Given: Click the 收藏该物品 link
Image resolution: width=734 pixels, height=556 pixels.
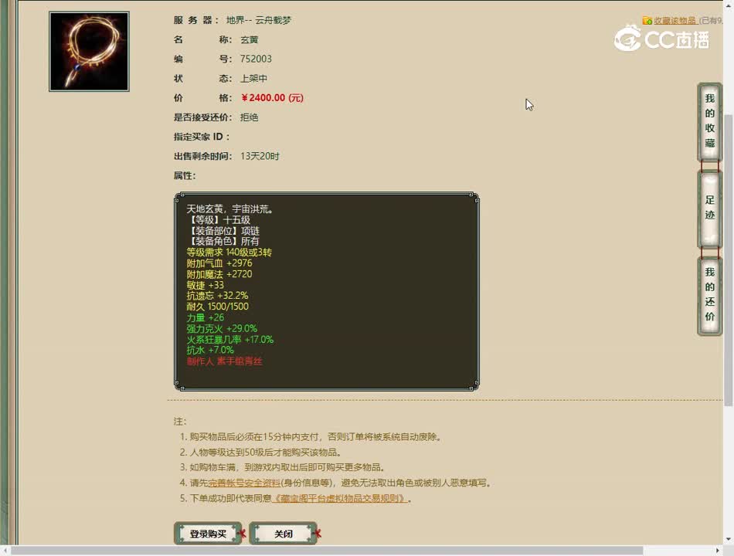Looking at the screenshot, I should [675, 20].
